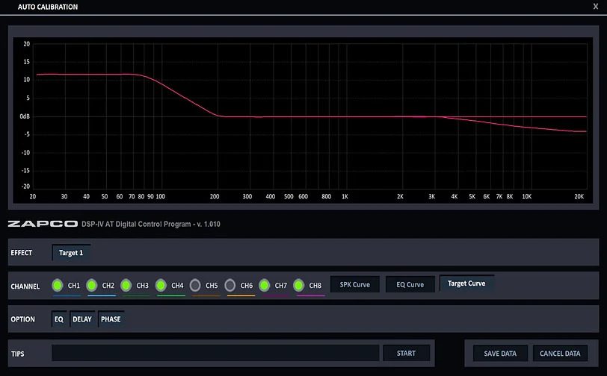Toggle the CH2 green indicator
This screenshot has width=607, height=376.
click(92, 286)
